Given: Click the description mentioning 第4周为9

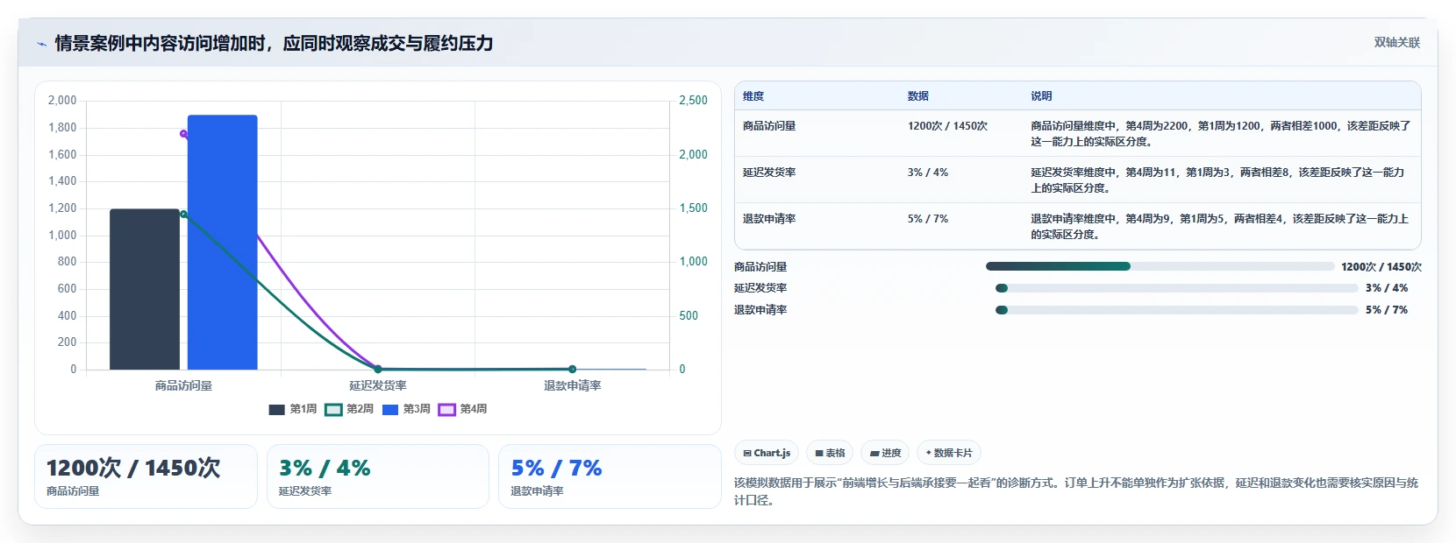Looking at the screenshot, I should point(1220,227).
